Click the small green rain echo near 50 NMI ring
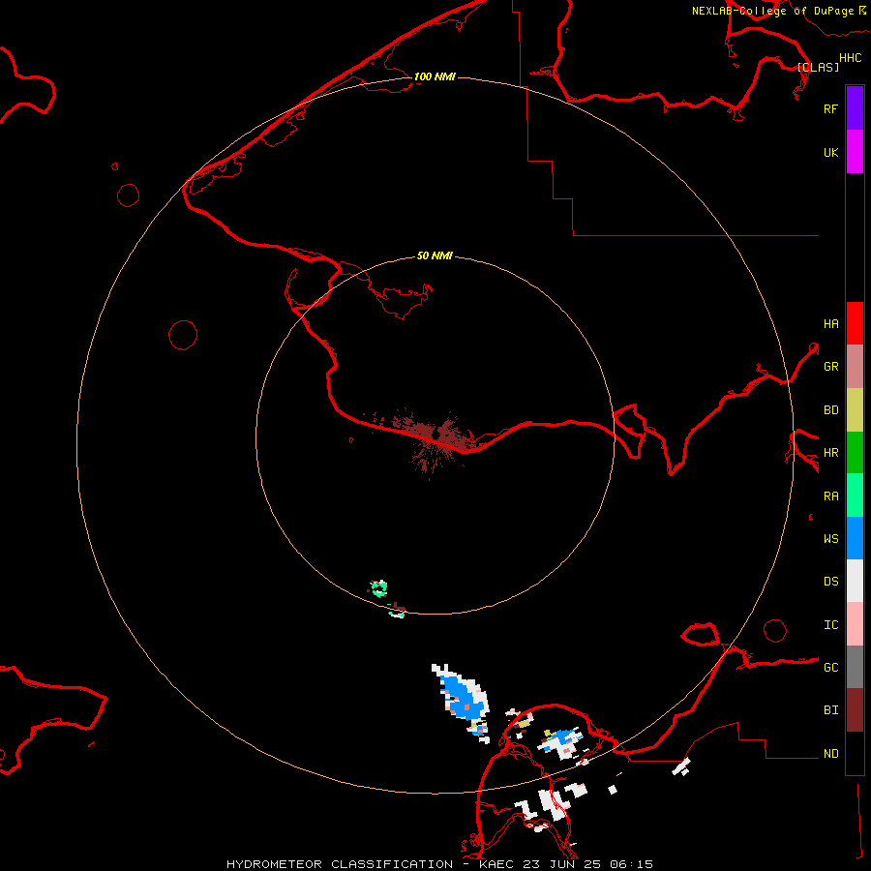 pyautogui.click(x=379, y=588)
